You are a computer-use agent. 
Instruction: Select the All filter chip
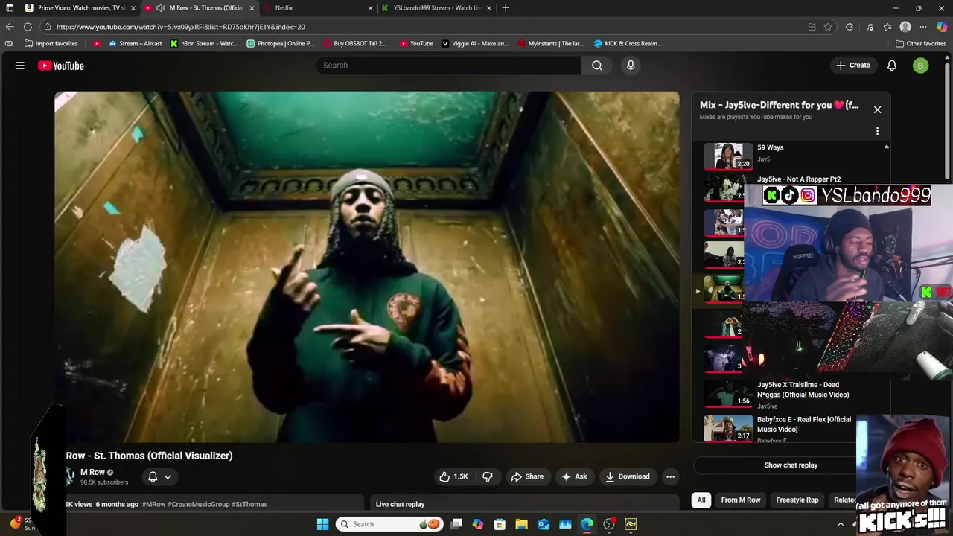click(x=701, y=500)
